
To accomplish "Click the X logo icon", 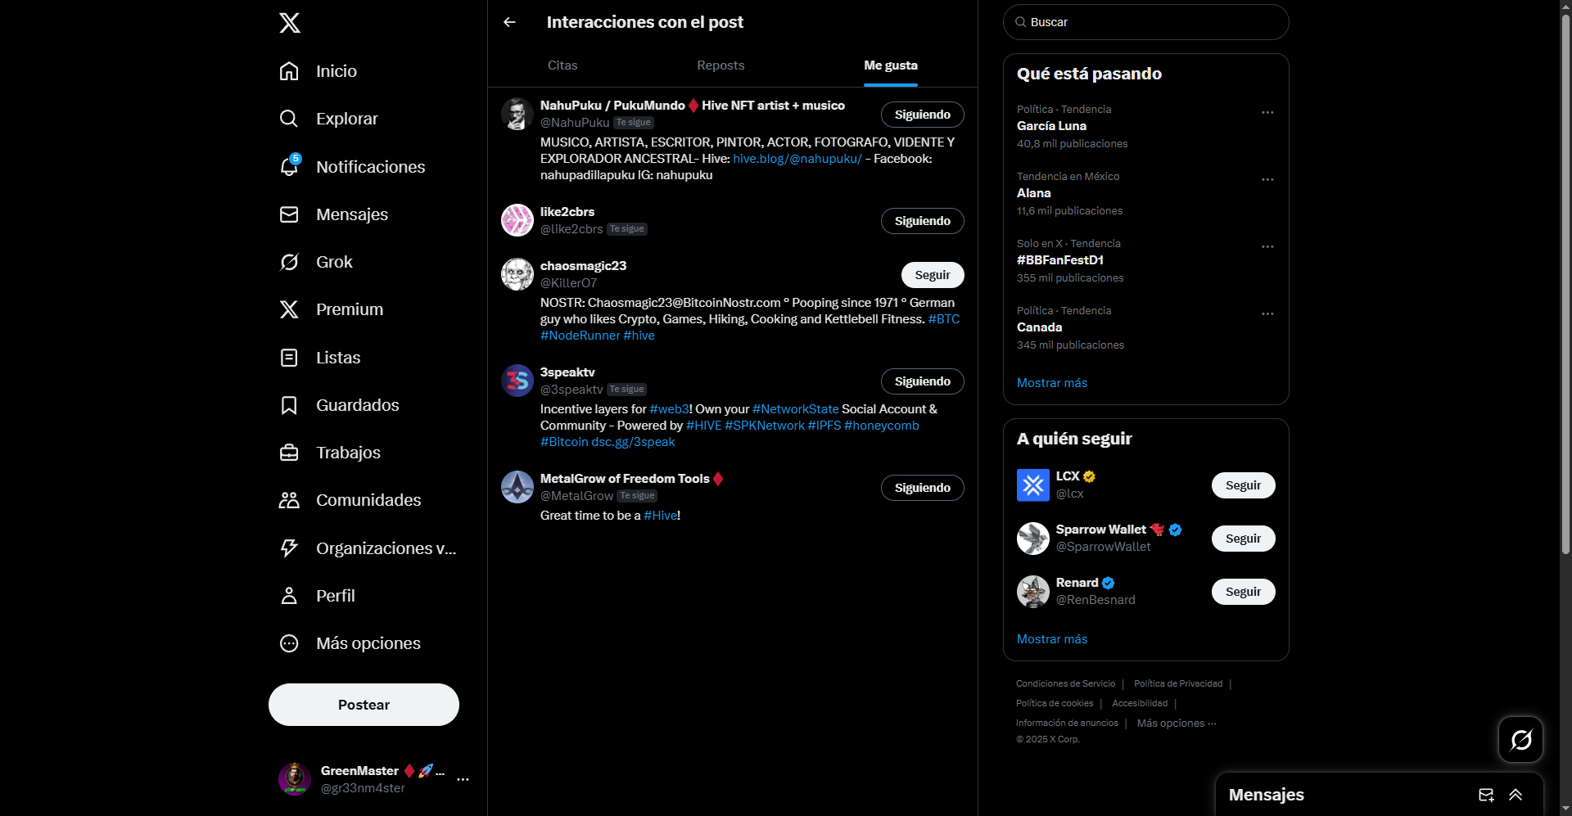I will (290, 23).
